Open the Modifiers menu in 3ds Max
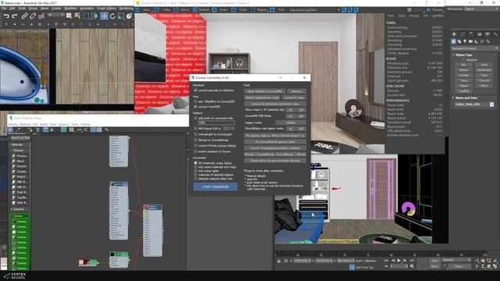Viewport: 500px width, 281px height. [x=70, y=9]
